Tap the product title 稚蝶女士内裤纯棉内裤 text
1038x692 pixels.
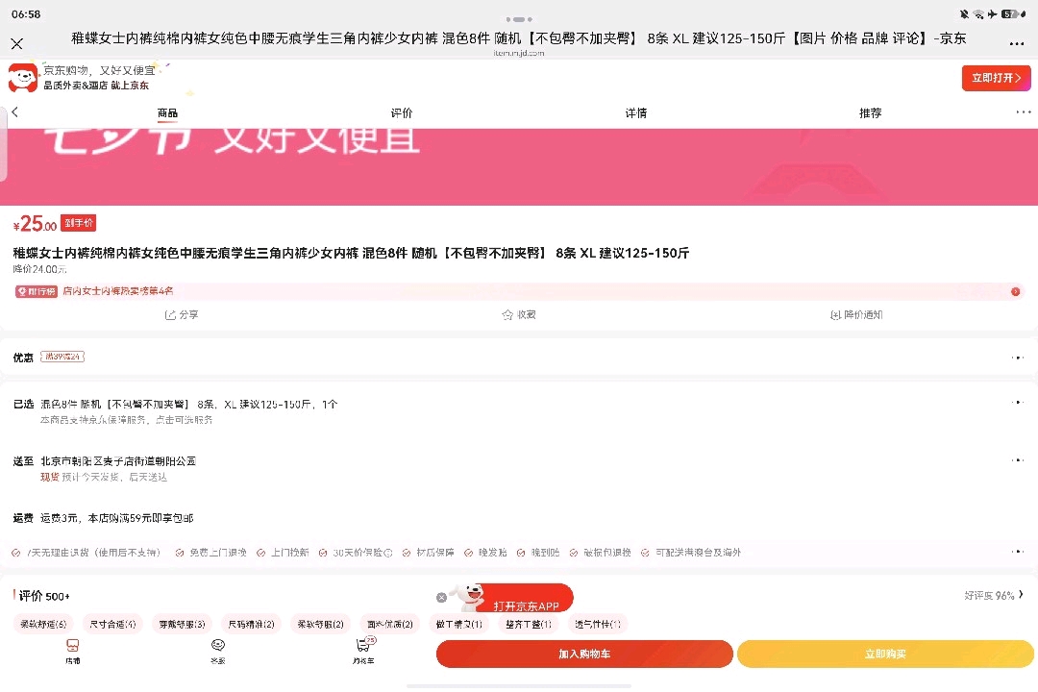click(x=351, y=253)
